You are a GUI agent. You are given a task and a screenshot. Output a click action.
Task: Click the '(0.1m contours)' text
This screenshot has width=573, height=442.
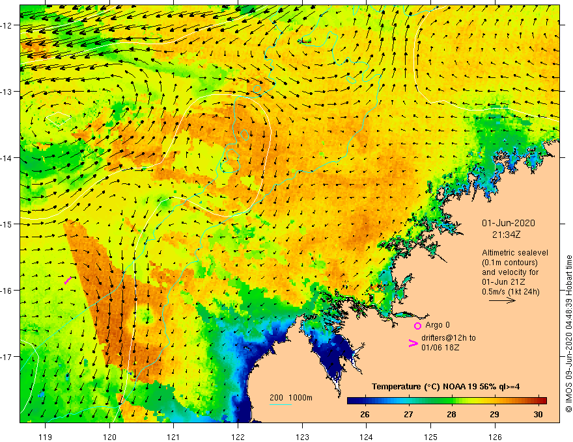click(509, 263)
